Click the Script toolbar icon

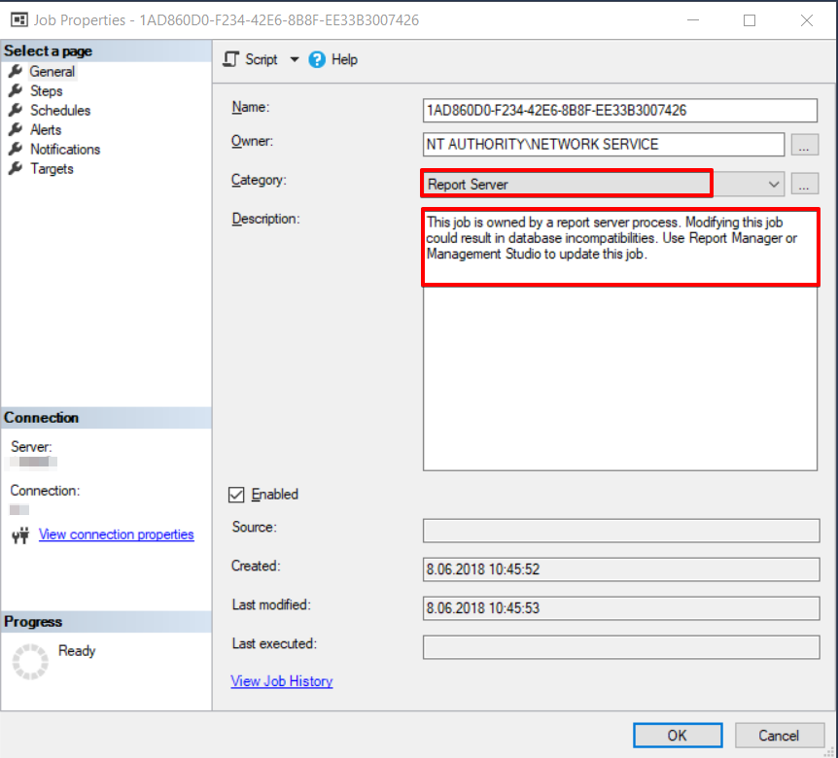point(230,59)
